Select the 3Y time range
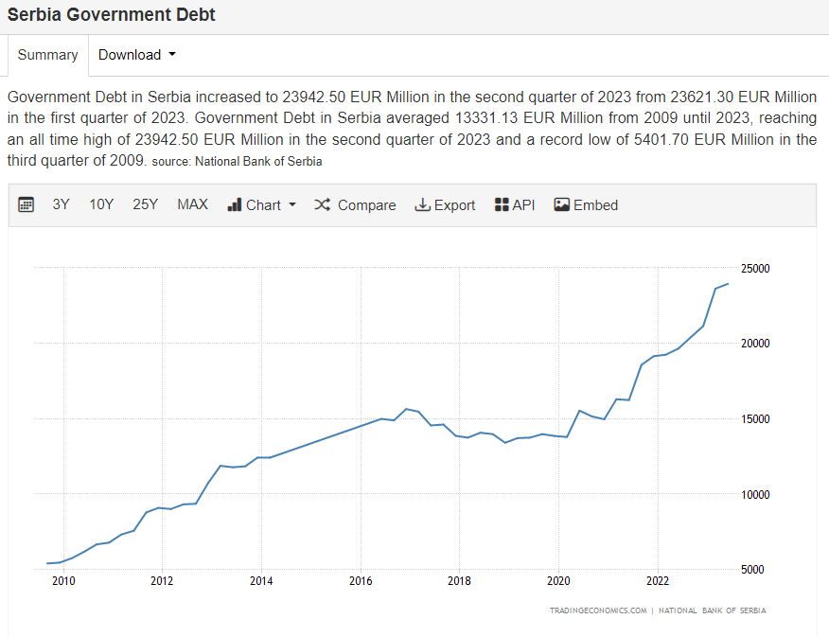Screen dimensions: 829x637 (x=62, y=205)
